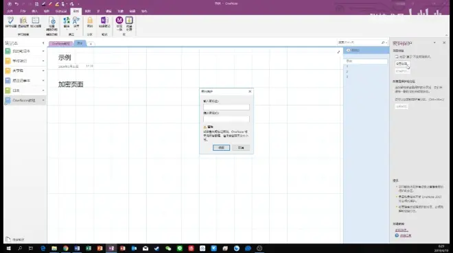Click the page title 示例
The image size is (453, 253).
65,58
